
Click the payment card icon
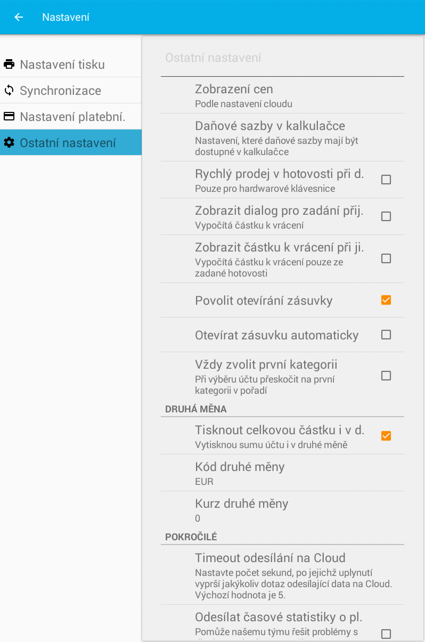click(9, 117)
